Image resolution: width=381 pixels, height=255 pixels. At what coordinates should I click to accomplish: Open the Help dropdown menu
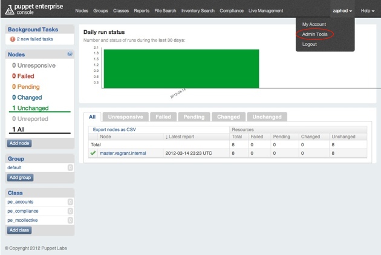click(x=368, y=11)
